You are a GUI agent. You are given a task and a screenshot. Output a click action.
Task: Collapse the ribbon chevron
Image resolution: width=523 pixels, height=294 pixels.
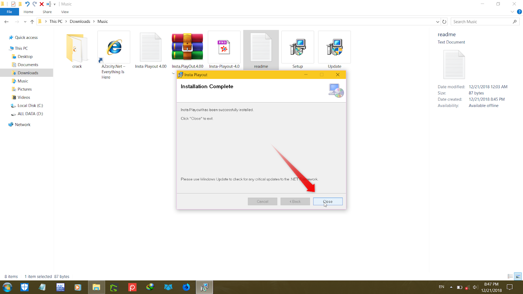(512, 12)
